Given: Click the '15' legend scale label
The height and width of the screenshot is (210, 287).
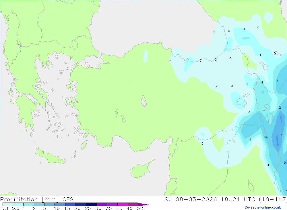Looking at the screenshot, I should click(x=67, y=208).
